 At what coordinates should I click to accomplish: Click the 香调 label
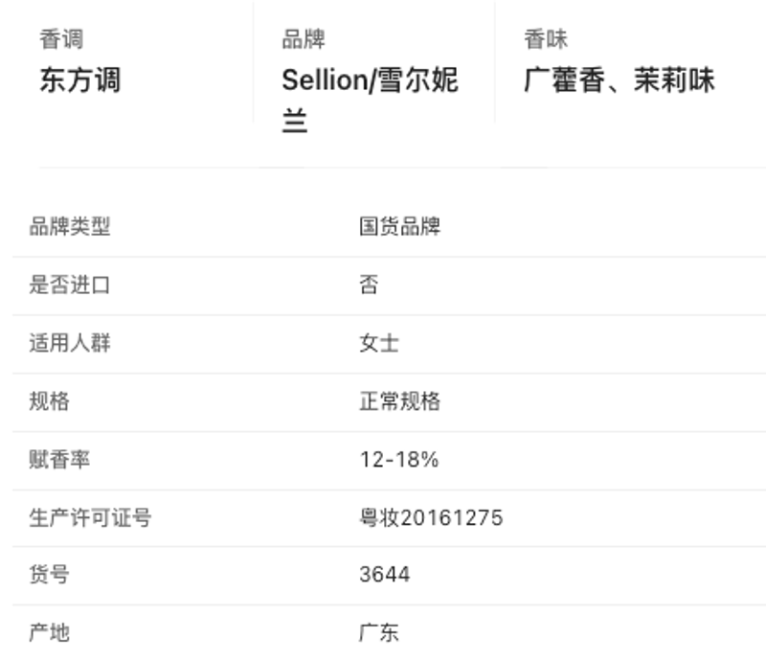[x=61, y=39]
